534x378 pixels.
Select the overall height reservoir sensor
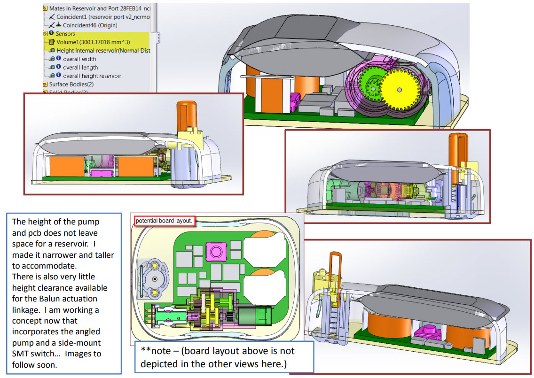[92, 76]
